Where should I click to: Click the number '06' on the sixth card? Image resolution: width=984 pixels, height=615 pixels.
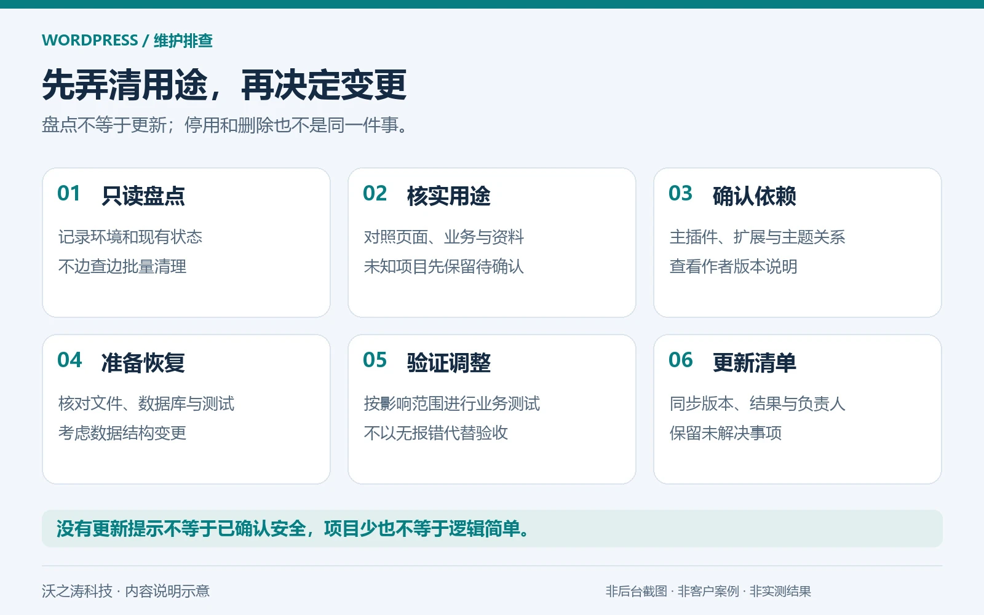tap(681, 360)
